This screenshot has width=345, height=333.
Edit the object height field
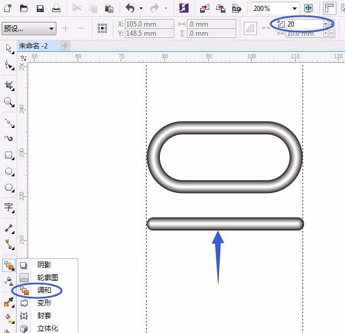coord(212,33)
